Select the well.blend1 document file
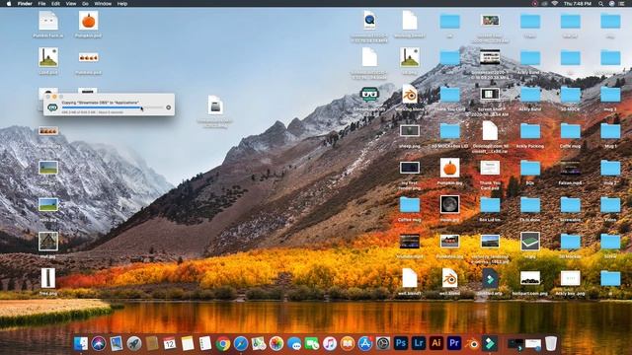This screenshot has width=632, height=355. pyautogui.click(x=410, y=278)
